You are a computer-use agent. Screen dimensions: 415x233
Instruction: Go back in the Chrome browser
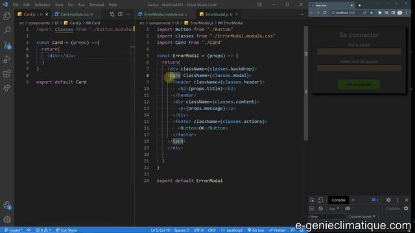pyautogui.click(x=311, y=13)
